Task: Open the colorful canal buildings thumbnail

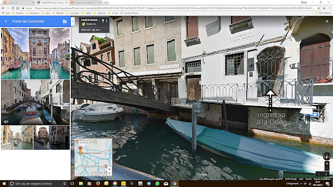Action: 35,54
